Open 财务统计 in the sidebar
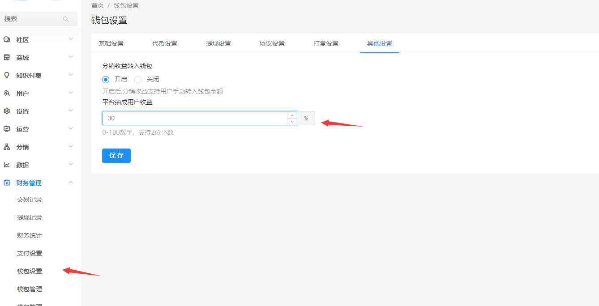 (30, 235)
